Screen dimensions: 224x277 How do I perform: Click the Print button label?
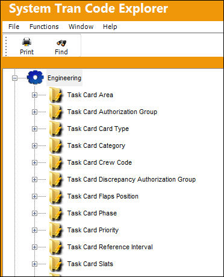click(26, 52)
